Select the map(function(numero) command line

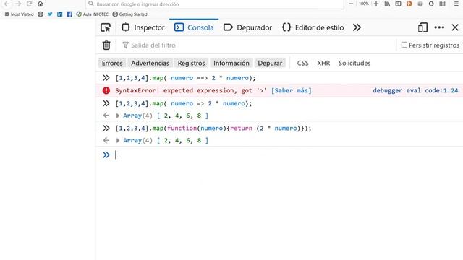213,129
